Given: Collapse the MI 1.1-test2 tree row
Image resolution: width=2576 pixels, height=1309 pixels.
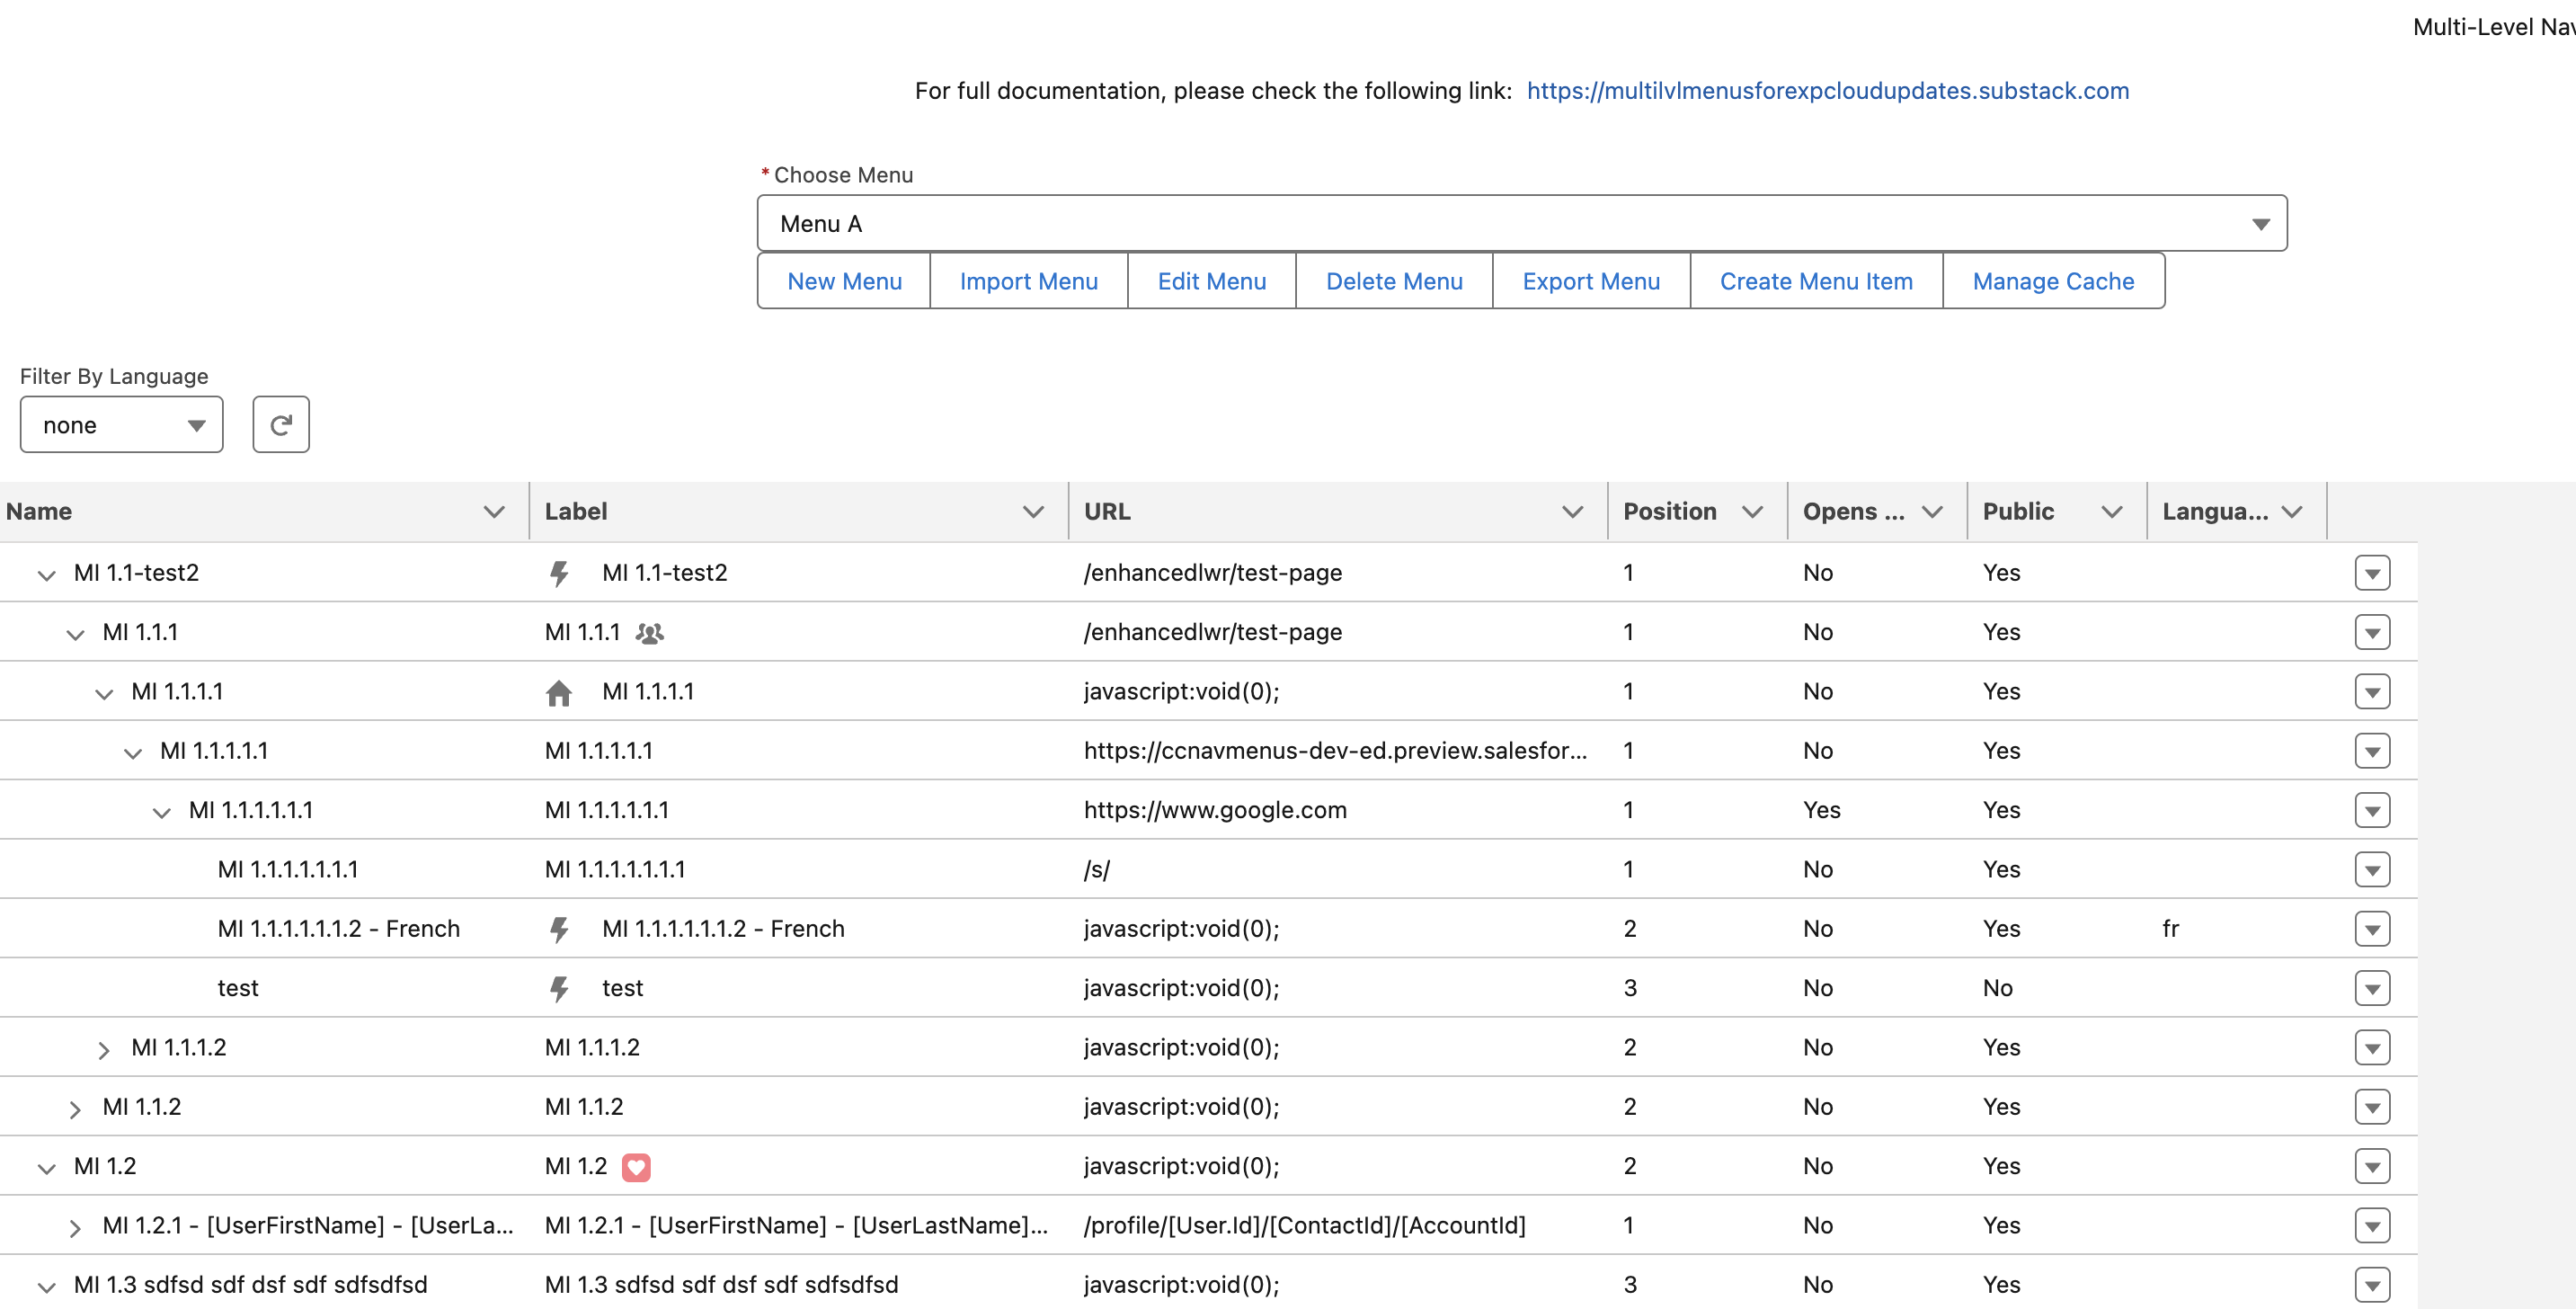Looking at the screenshot, I should pyautogui.click(x=46, y=575).
